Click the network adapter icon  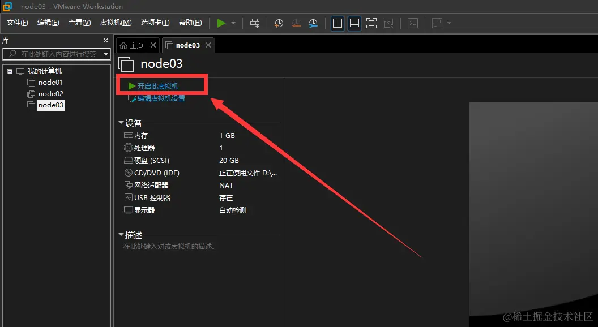click(129, 185)
